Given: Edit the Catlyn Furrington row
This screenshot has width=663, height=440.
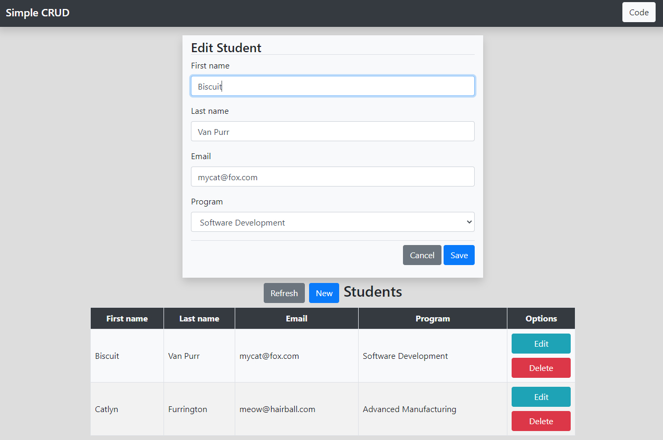Looking at the screenshot, I should [x=541, y=397].
